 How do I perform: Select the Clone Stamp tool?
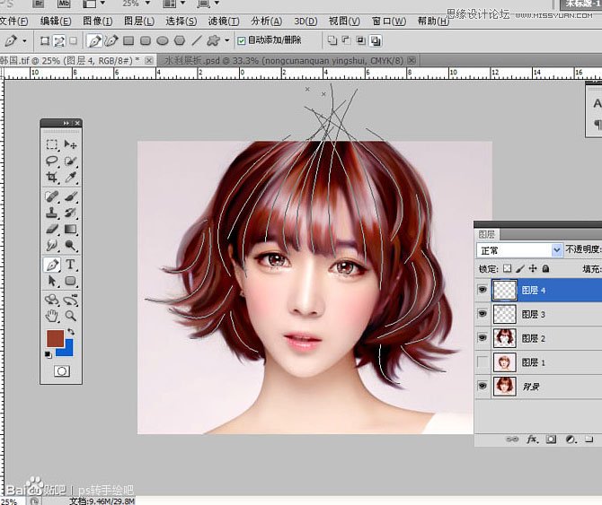point(52,213)
